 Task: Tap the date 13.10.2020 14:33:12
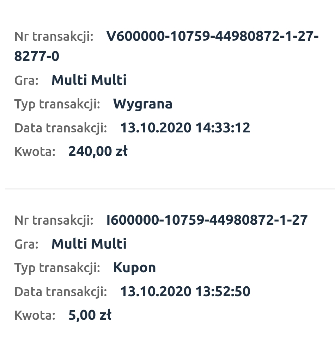point(185,127)
